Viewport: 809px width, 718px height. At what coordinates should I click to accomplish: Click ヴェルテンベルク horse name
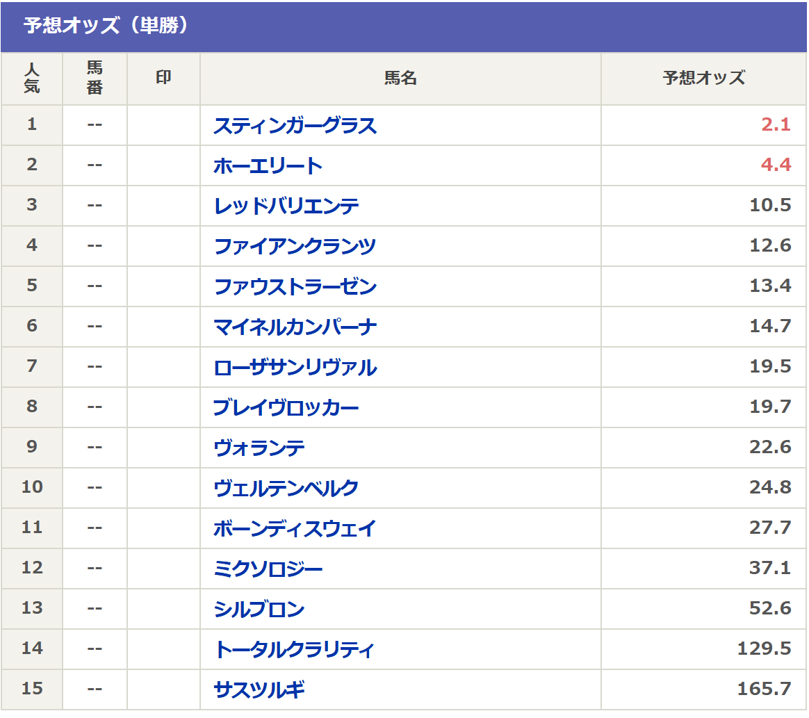tap(286, 489)
